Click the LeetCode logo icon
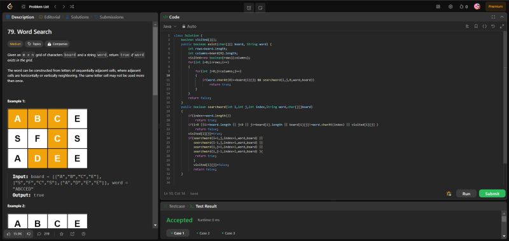This screenshot has height=241, width=509. coord(10,6)
